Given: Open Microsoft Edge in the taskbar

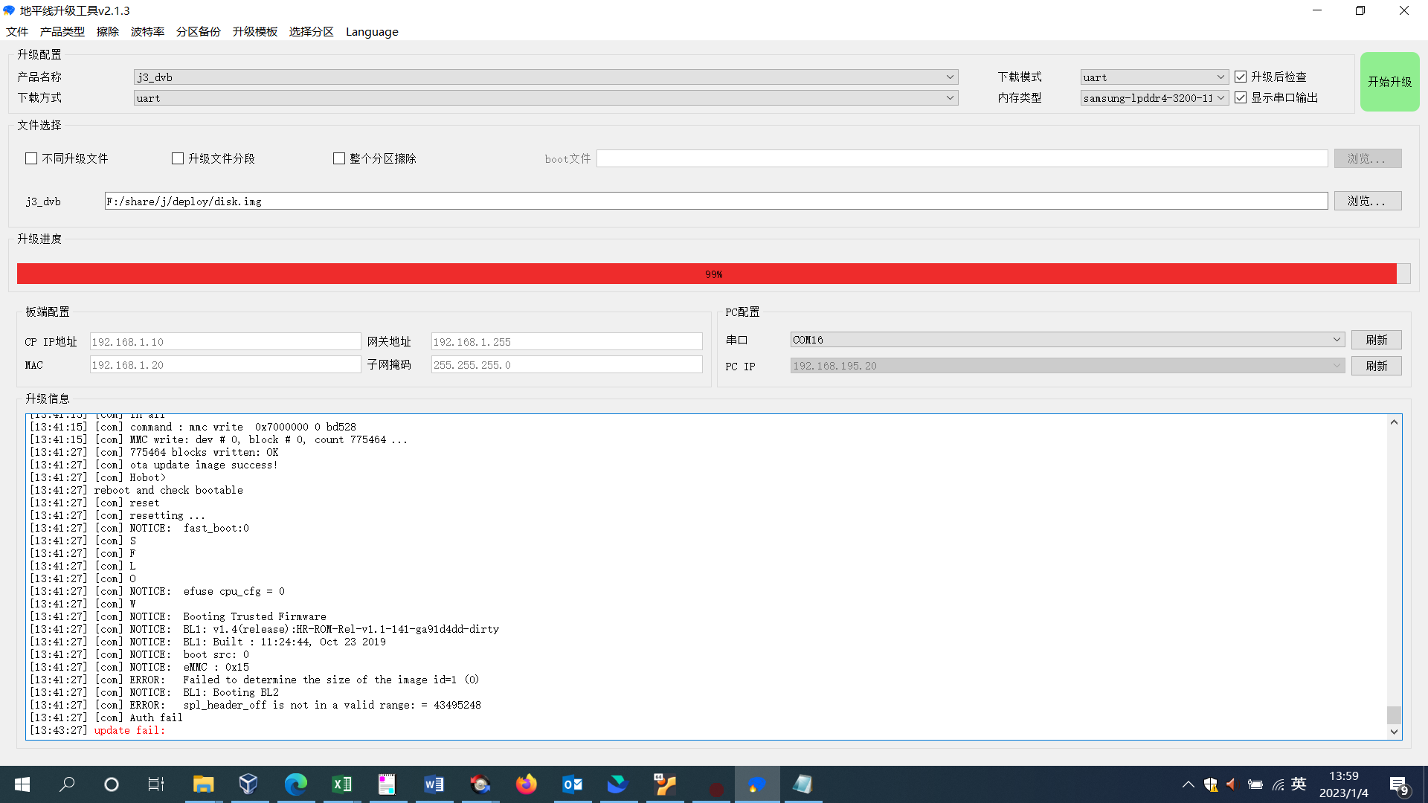Looking at the screenshot, I should (x=295, y=784).
